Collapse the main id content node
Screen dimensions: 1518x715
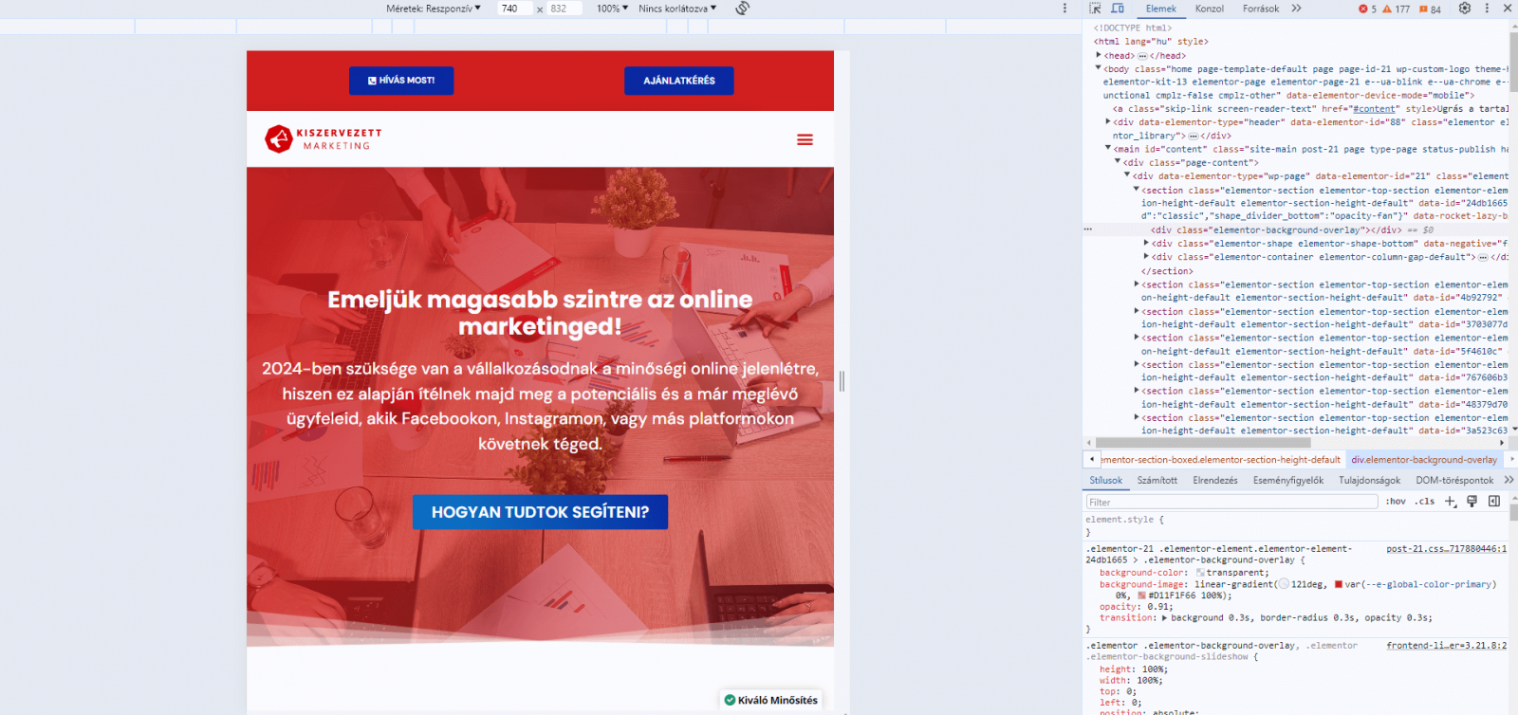point(1108,148)
